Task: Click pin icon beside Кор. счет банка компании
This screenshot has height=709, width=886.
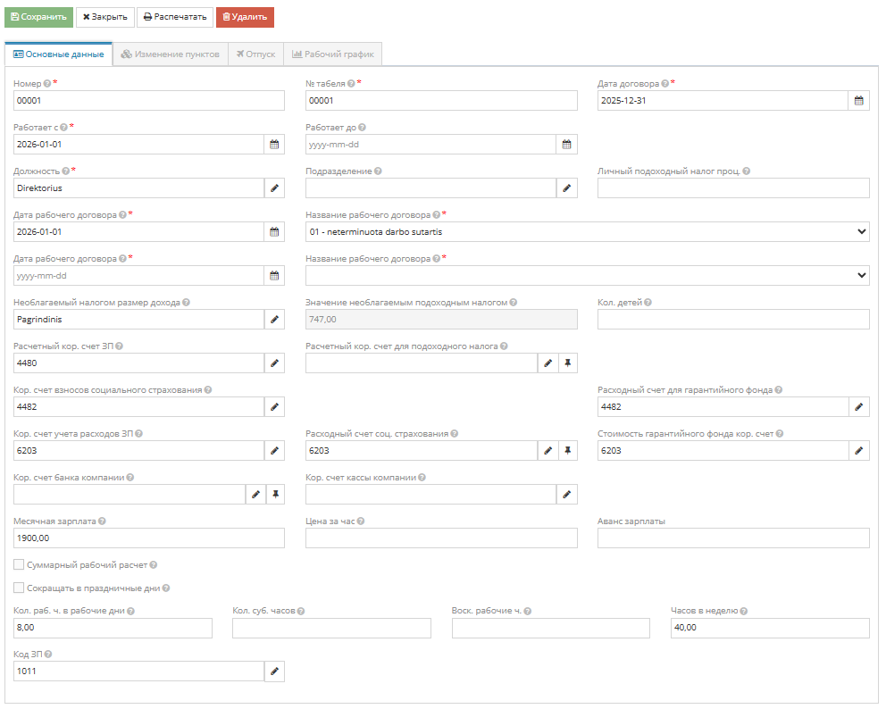Action: click(275, 495)
